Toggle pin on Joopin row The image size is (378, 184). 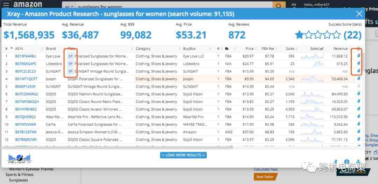coord(358,79)
